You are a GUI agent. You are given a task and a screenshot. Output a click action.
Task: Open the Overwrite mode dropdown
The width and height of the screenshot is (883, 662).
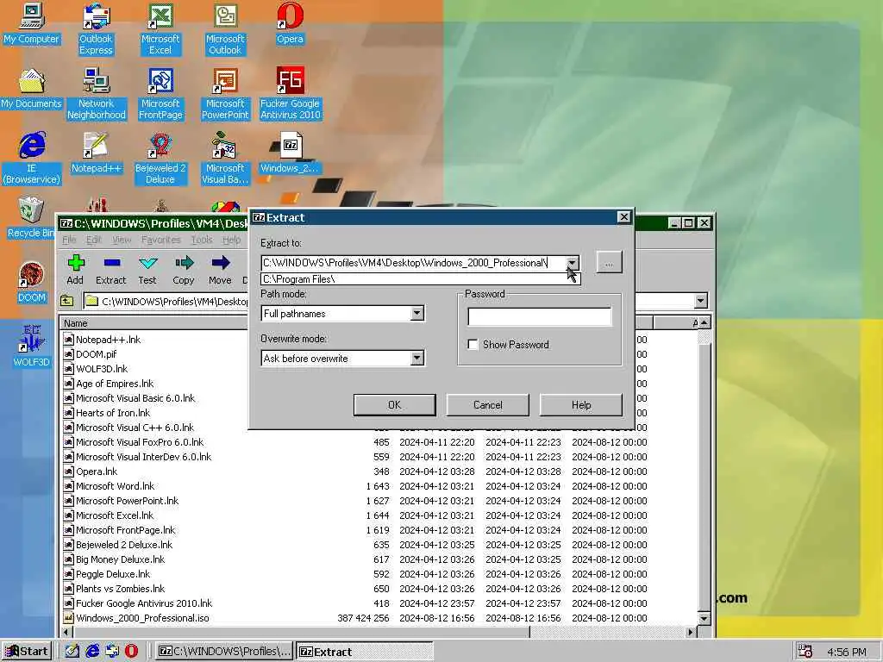click(x=416, y=358)
